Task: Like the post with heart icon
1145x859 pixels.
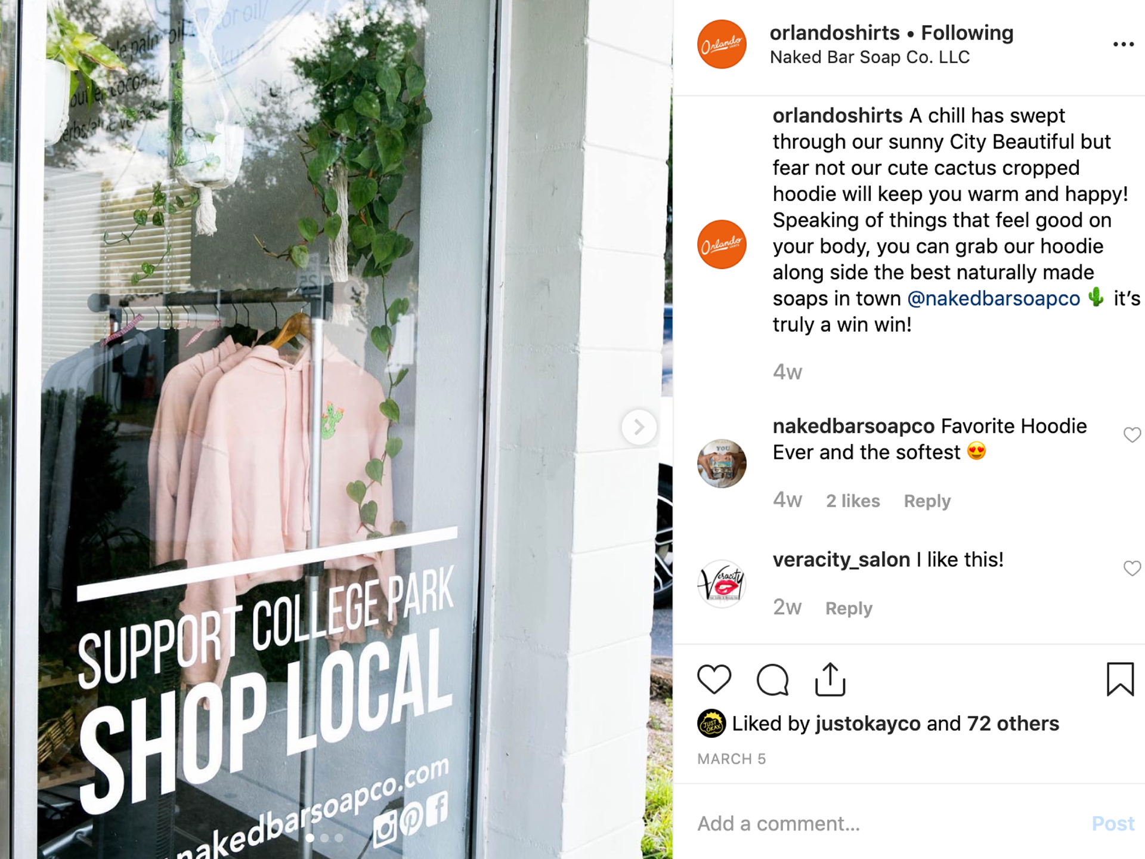Action: [x=714, y=679]
